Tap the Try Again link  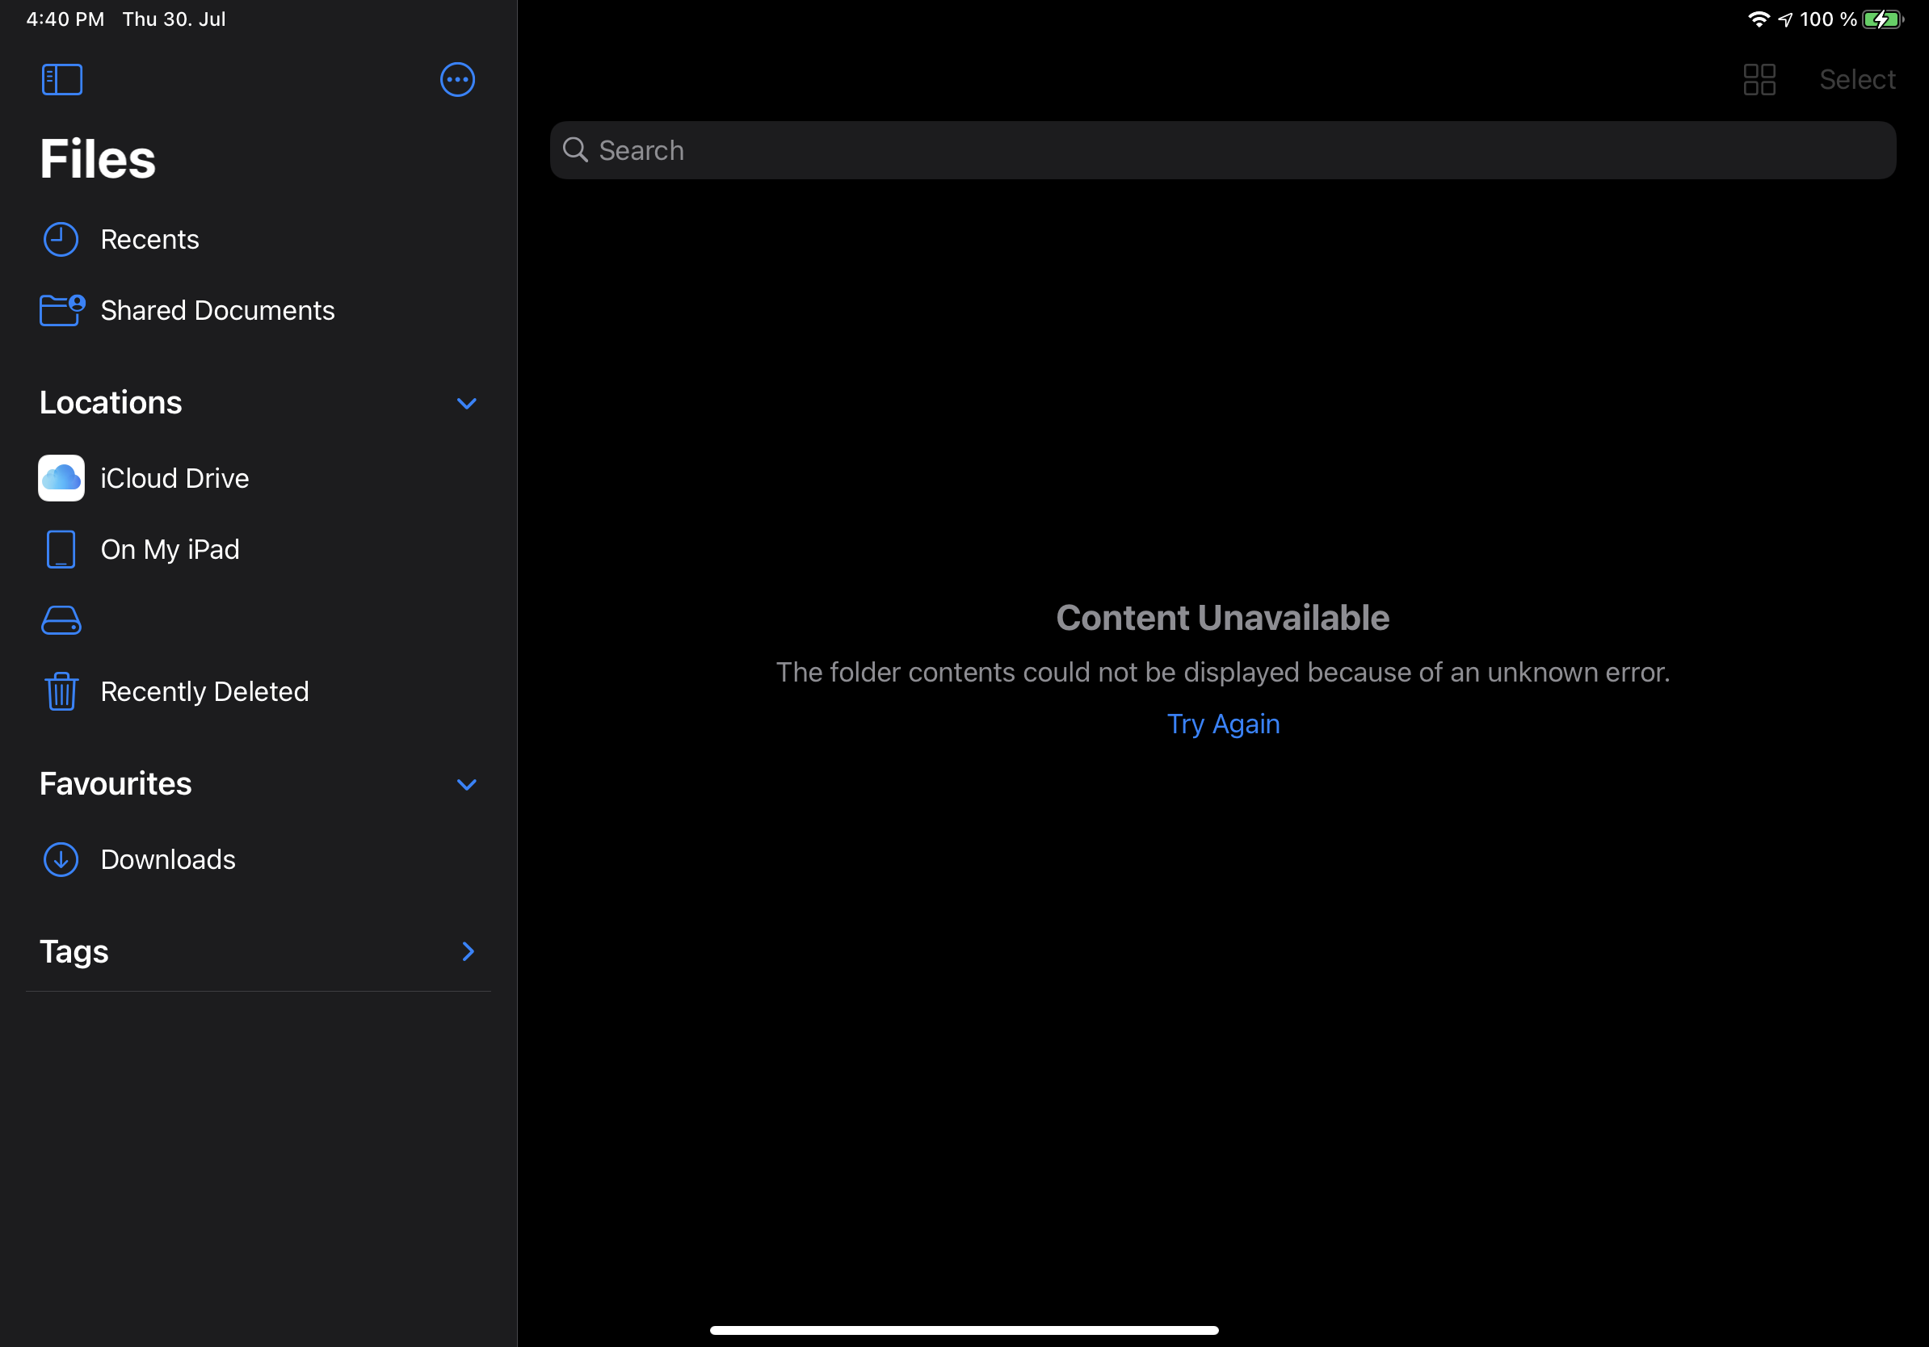pos(1222,724)
